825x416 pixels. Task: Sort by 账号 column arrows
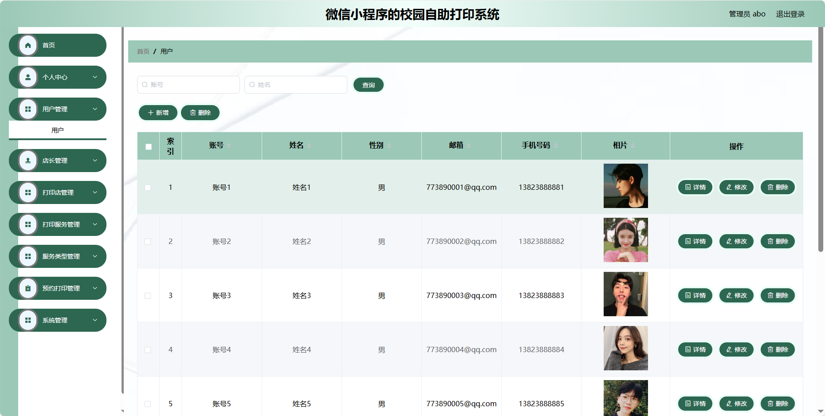coord(229,145)
